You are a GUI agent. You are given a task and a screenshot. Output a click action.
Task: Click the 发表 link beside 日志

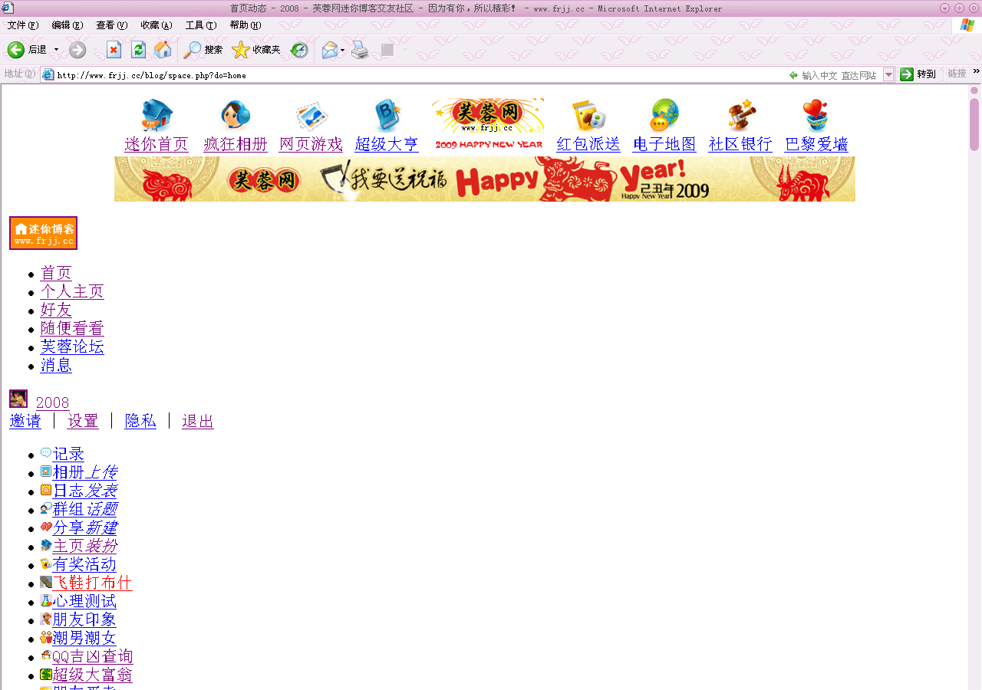coord(101,491)
